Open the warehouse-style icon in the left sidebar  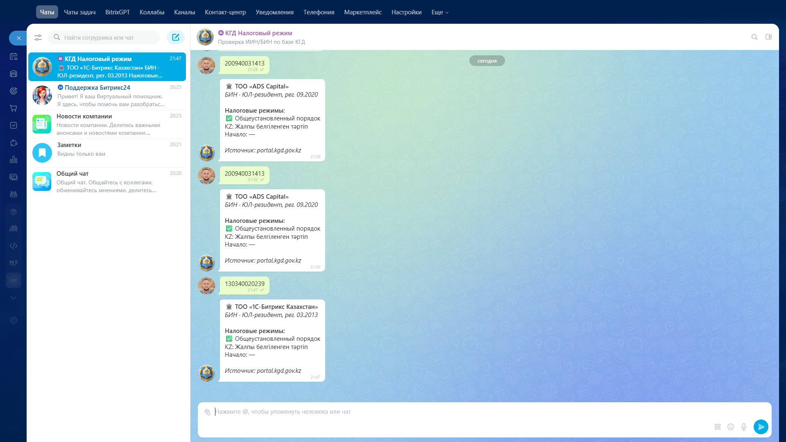[14, 74]
